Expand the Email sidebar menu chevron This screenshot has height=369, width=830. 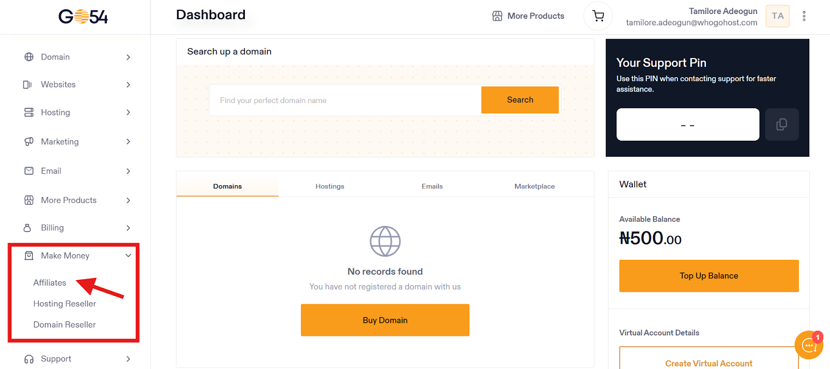(x=128, y=171)
